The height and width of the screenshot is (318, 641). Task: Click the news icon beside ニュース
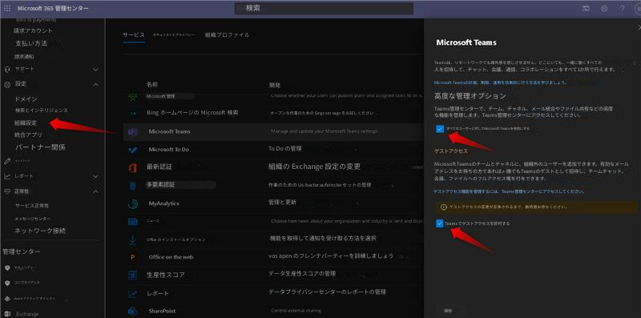pyautogui.click(x=132, y=222)
